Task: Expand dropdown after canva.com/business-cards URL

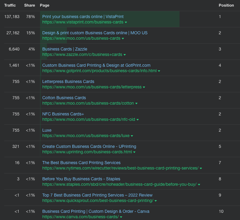Action: pyautogui.click(x=121, y=217)
